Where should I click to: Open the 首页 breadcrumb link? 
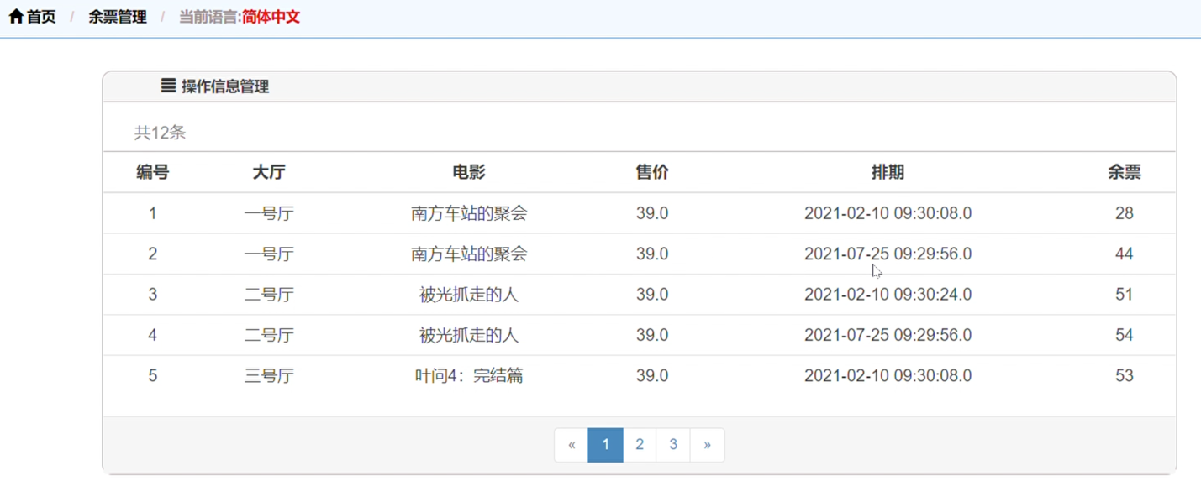pos(41,17)
